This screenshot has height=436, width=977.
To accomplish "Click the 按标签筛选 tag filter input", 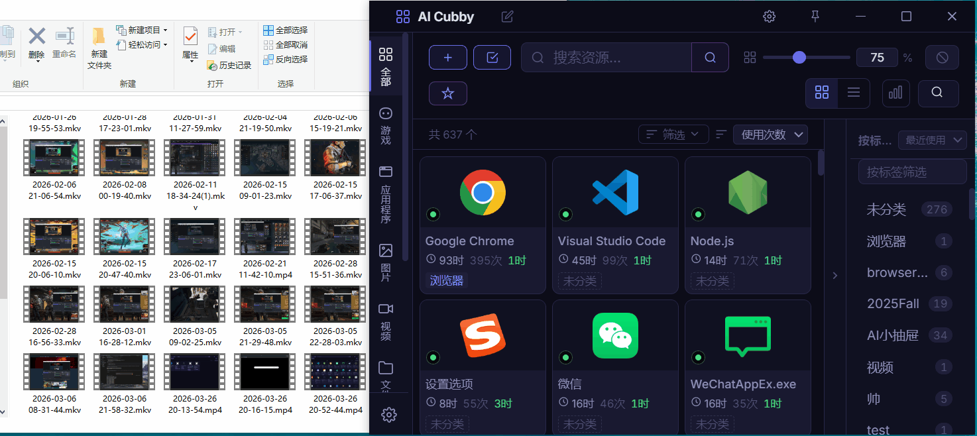I will (912, 172).
